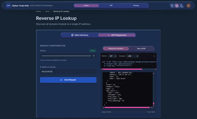Click the "free_remaining": 99 line
197x119 pixels.
point(116,101)
